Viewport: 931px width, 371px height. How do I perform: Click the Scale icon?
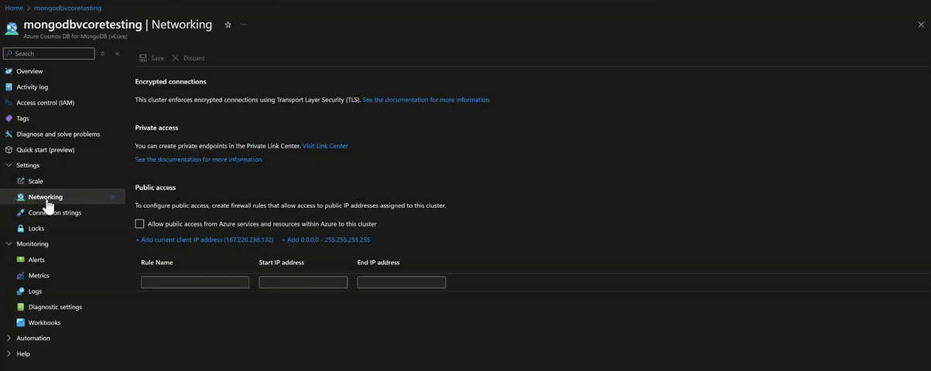(x=21, y=181)
